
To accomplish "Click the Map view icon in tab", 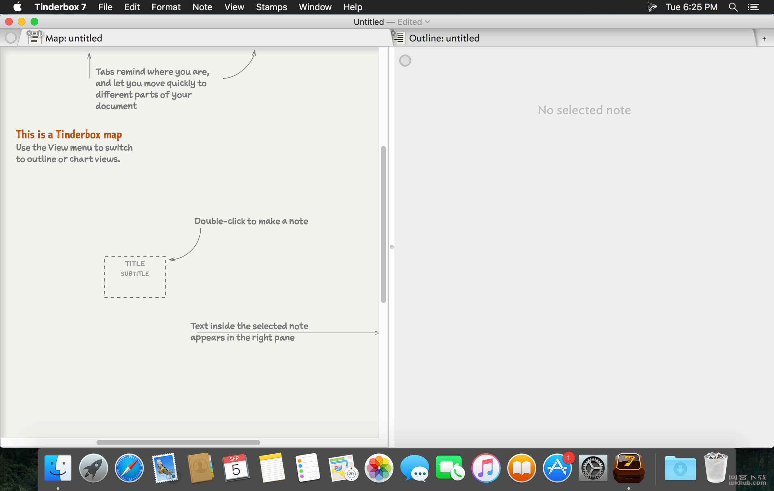I will 34,39.
